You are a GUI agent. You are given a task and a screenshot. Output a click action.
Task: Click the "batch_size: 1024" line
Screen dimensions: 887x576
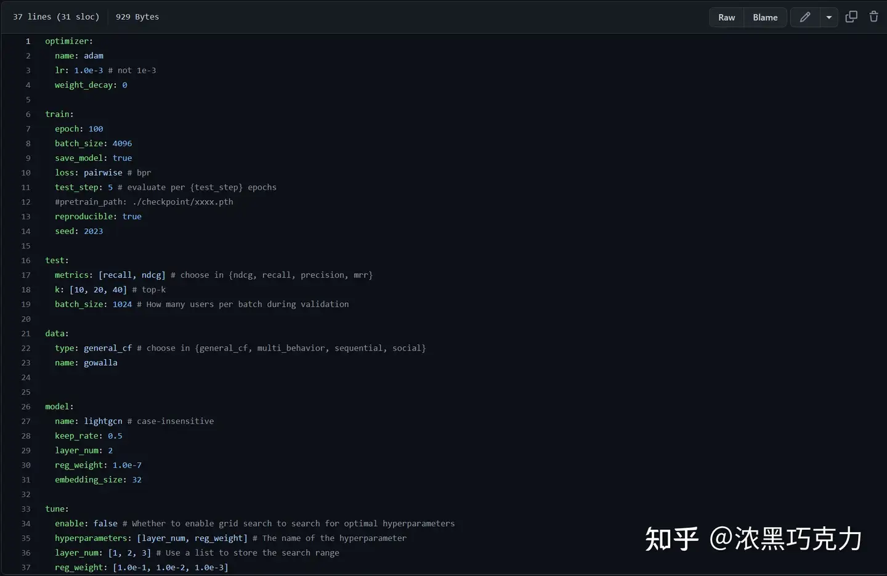coord(94,304)
